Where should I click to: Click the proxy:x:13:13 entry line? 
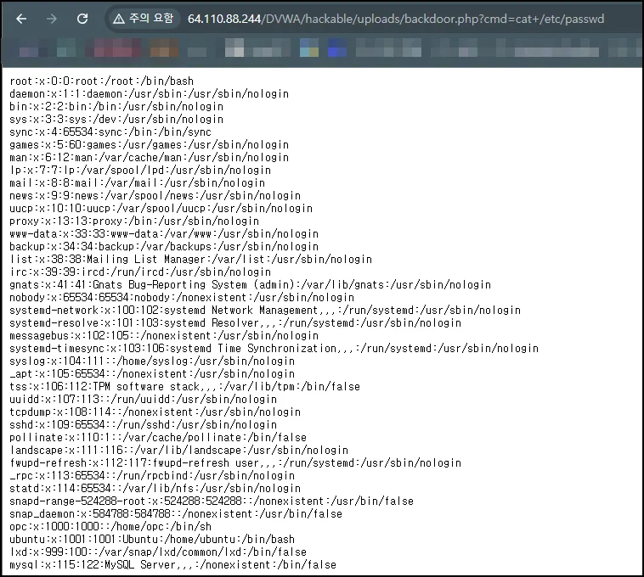(134, 221)
